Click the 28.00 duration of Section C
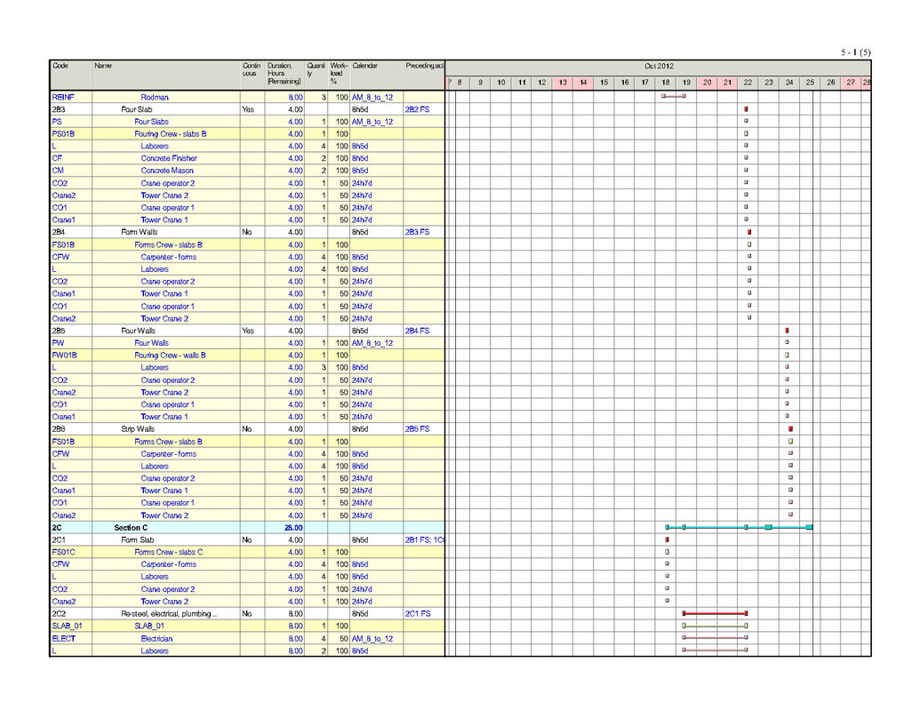The image size is (920, 711). click(293, 528)
